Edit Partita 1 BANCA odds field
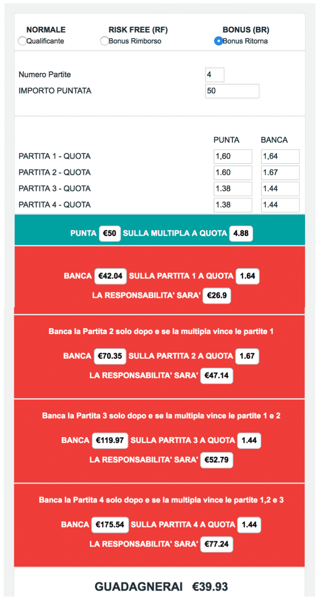 pyautogui.click(x=280, y=157)
